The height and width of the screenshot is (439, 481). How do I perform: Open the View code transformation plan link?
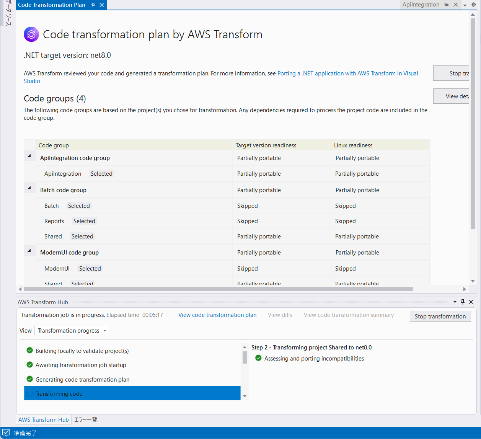(x=217, y=315)
